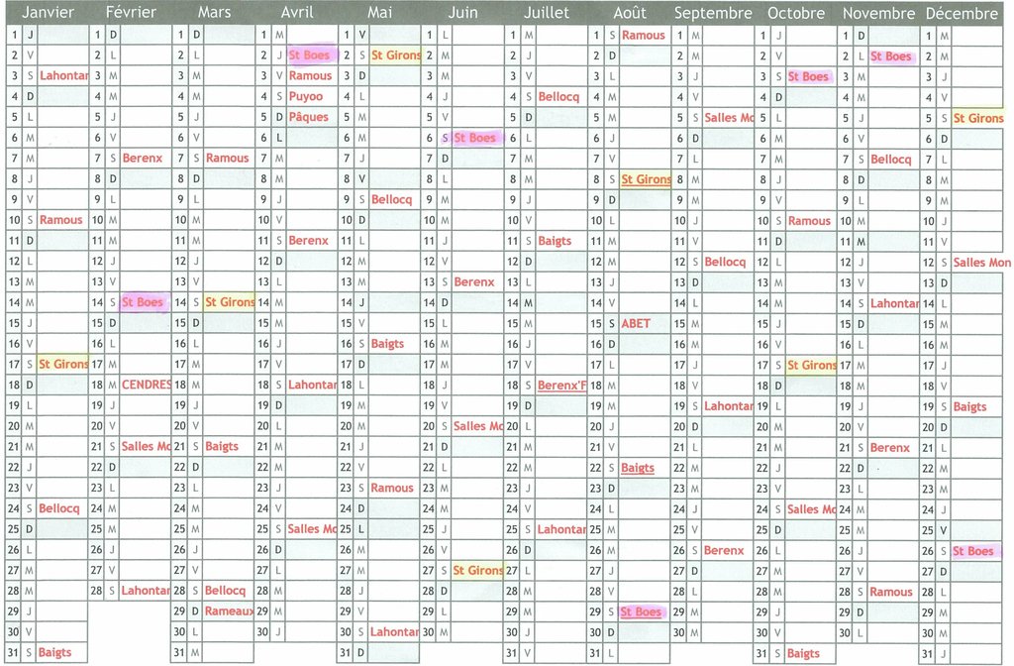Image resolution: width=1014 pixels, height=666 pixels.
Task: Click Berenx entry on 26 Septembre
Action: click(x=724, y=550)
